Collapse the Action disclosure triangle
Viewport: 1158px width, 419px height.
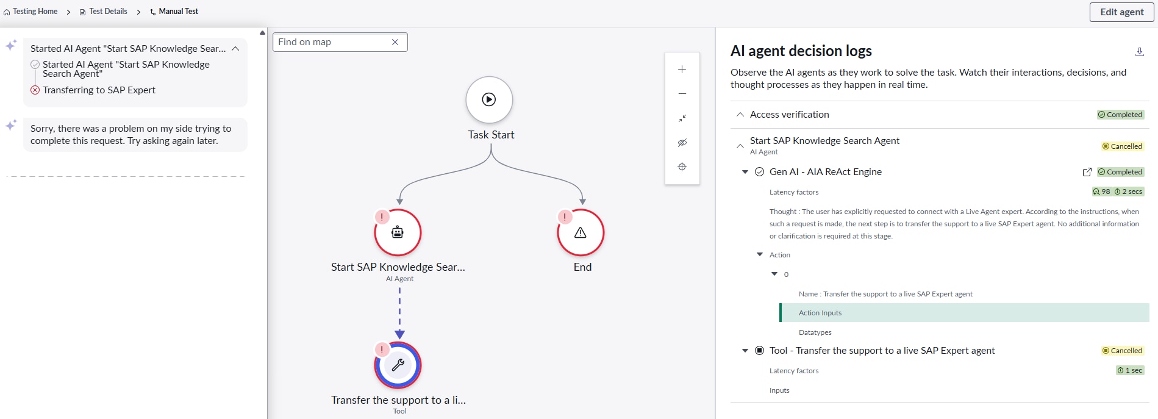click(x=760, y=255)
